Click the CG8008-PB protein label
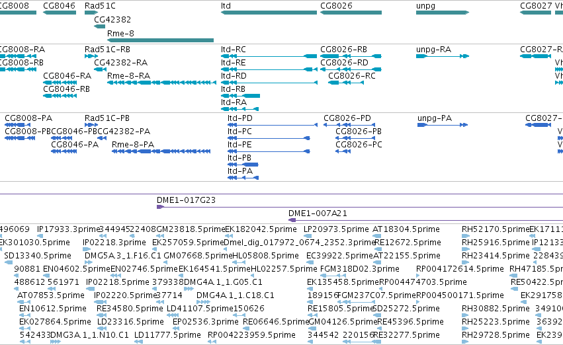563x345 pixels. coord(28,132)
